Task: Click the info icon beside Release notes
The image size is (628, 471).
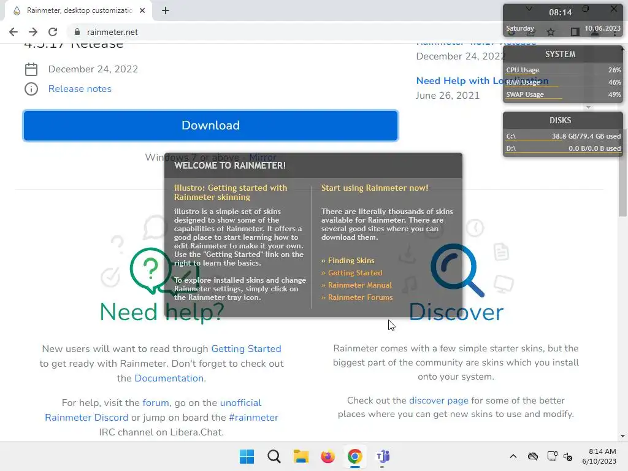Action: click(31, 89)
